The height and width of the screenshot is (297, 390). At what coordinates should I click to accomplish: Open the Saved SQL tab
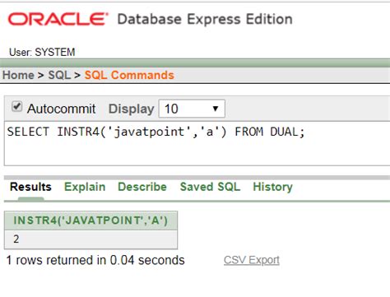point(210,187)
